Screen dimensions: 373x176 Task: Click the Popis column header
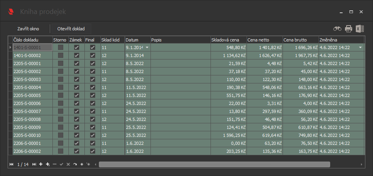click(180, 40)
